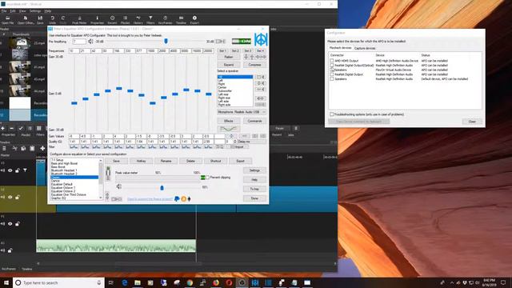Click the Export icon in Shotcut toolbar
512x288 pixels.
click(194, 20)
